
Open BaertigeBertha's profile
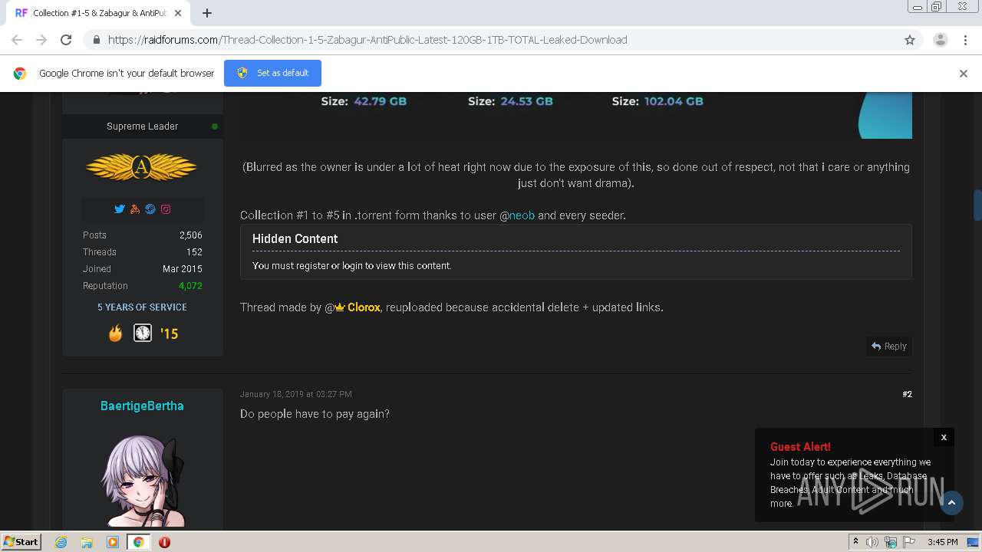tap(142, 406)
